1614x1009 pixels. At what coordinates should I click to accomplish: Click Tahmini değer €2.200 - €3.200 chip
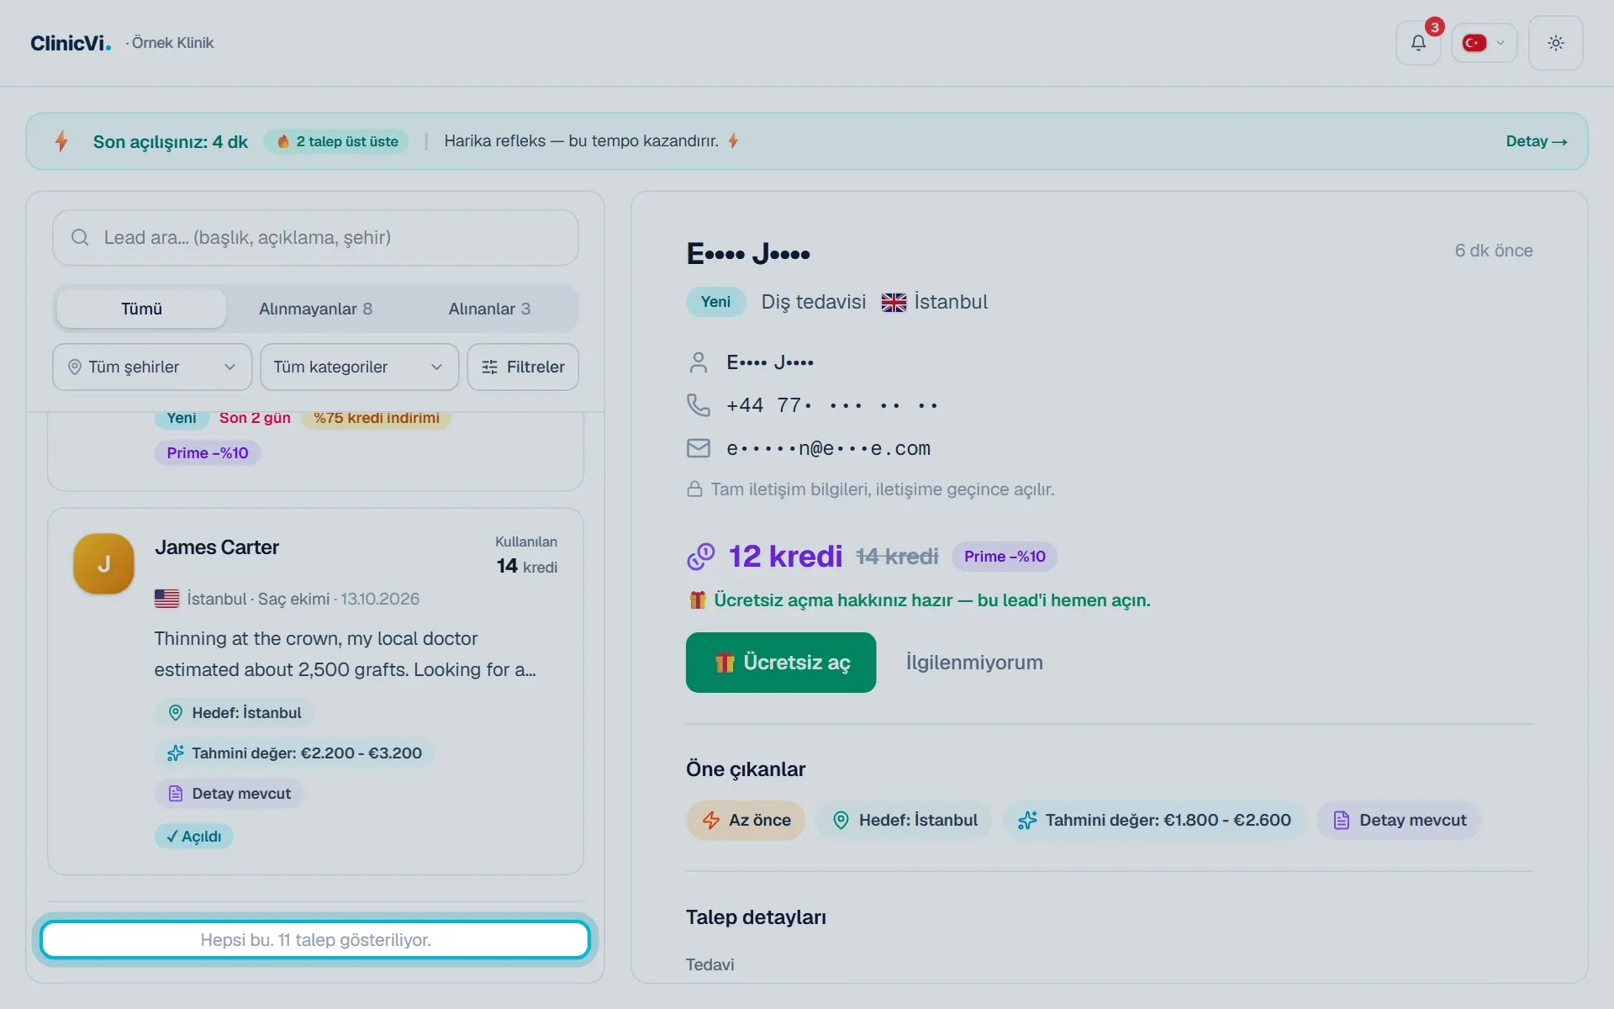pos(294,753)
